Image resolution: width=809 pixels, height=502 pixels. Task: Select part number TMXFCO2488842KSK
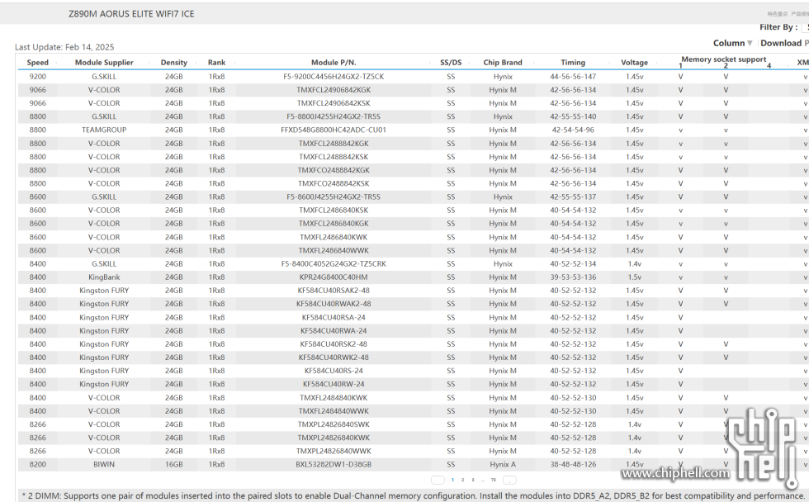[334, 183]
